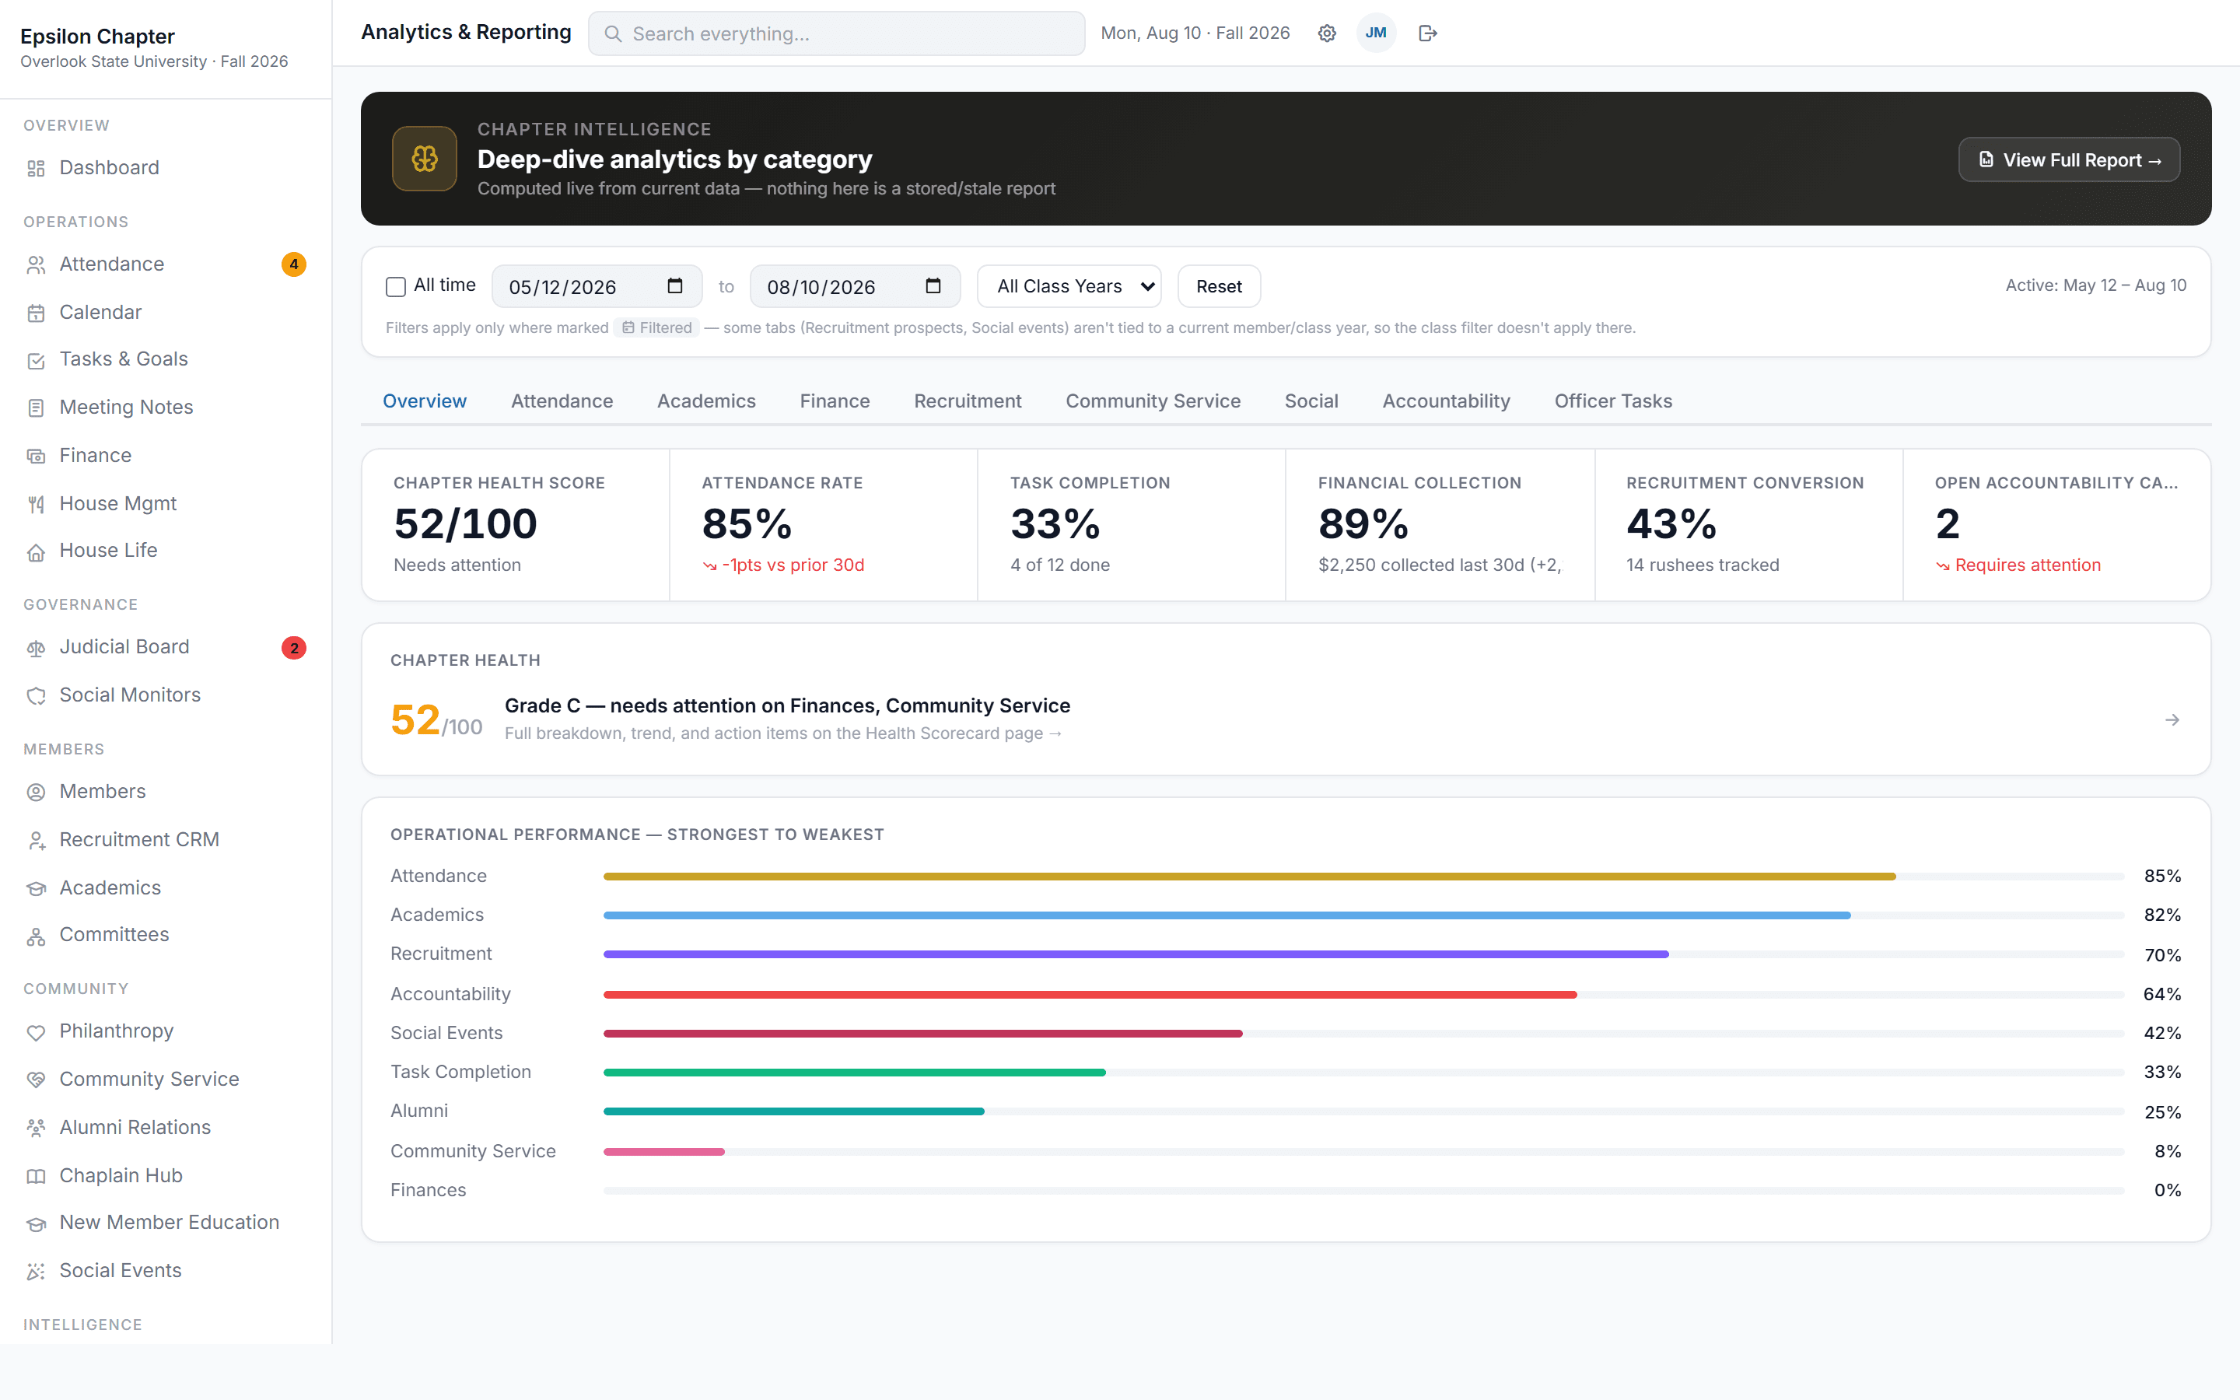The height and width of the screenshot is (1400, 2240).
Task: Click the Committees network icon
Action: tap(36, 936)
